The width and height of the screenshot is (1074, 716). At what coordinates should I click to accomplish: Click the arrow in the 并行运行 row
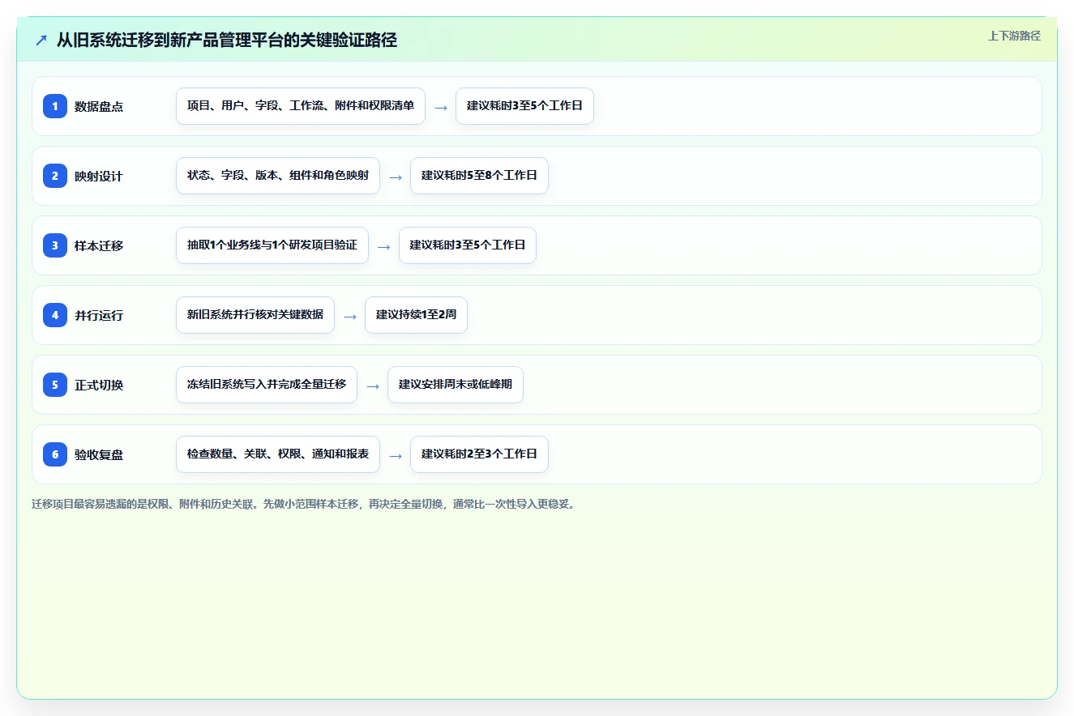tap(349, 316)
